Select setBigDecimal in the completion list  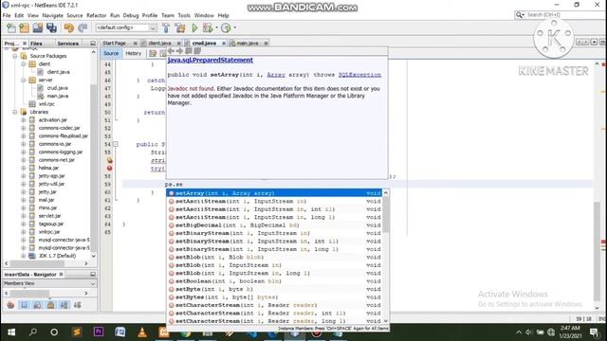click(x=275, y=225)
